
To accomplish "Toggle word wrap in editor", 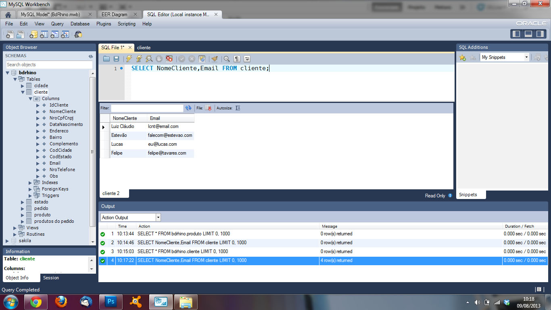I will click(x=247, y=59).
